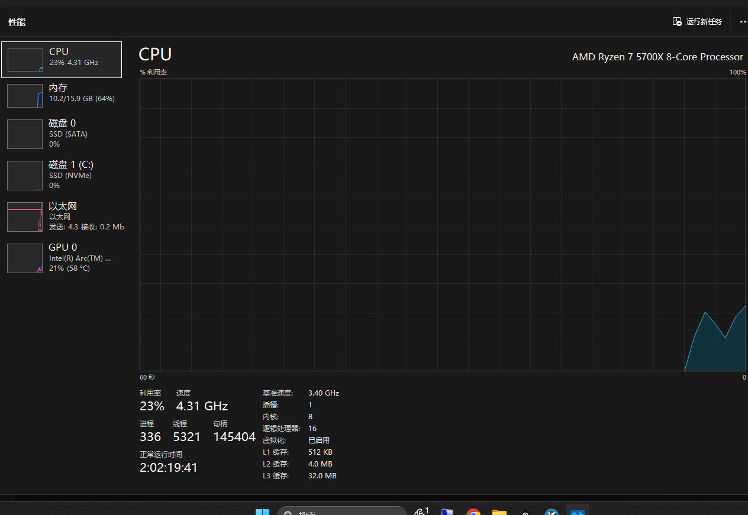Click the thread count 5321

tap(187, 437)
